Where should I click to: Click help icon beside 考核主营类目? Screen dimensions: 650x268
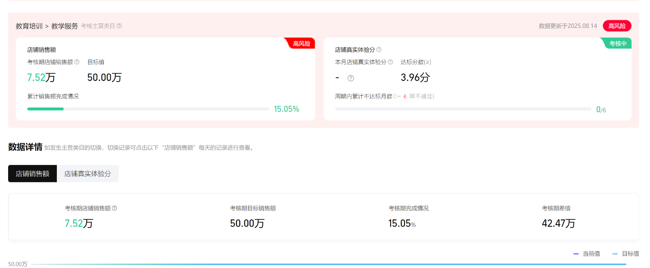(x=119, y=26)
